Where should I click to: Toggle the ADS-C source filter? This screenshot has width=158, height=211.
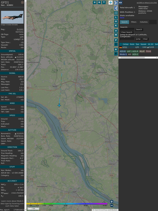tap(135, 54)
